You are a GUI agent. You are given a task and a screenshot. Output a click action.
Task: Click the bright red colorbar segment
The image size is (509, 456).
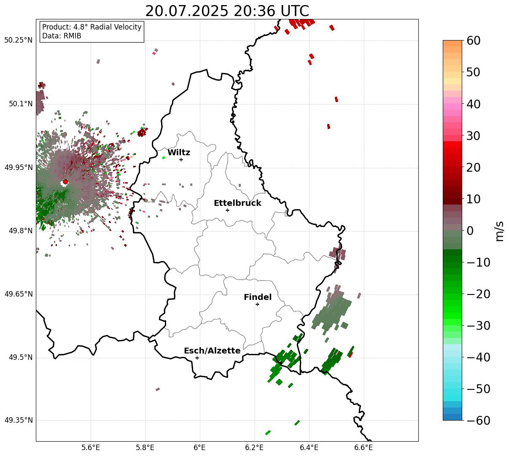(452, 145)
